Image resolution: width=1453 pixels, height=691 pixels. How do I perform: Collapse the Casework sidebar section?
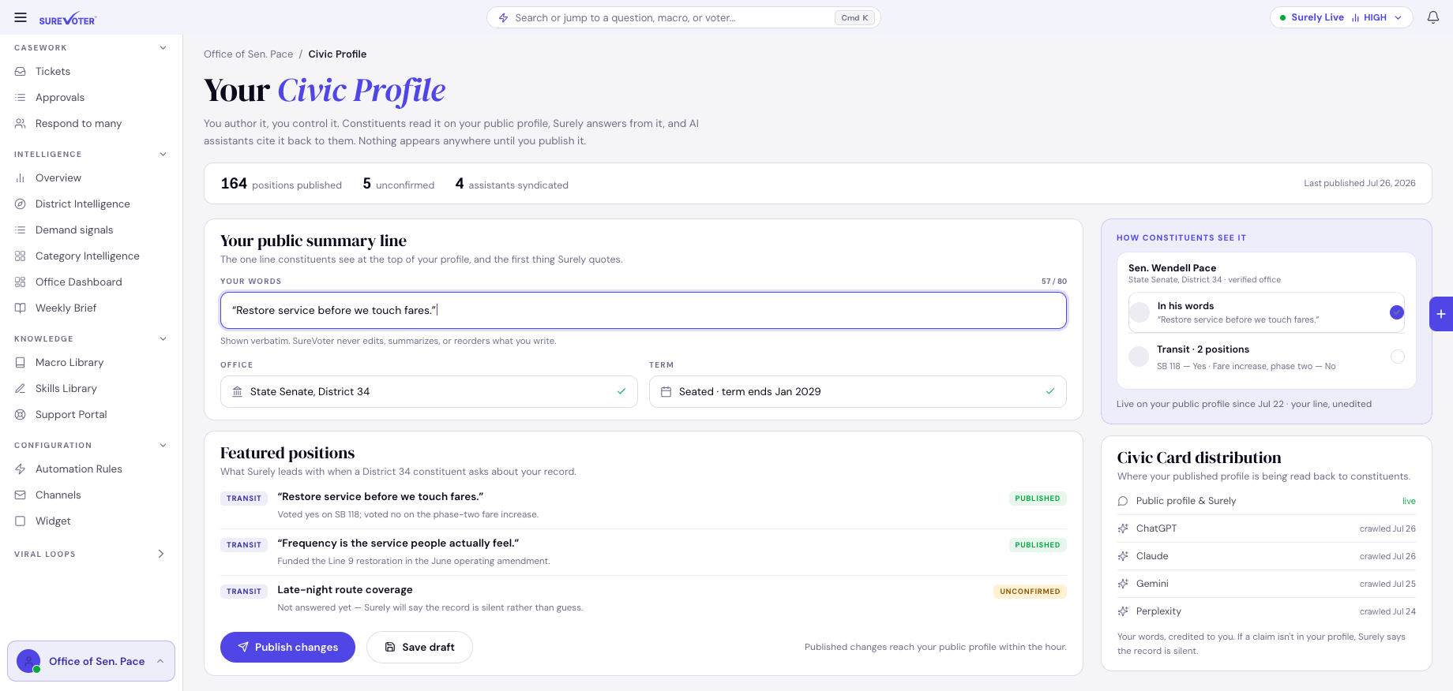click(163, 48)
